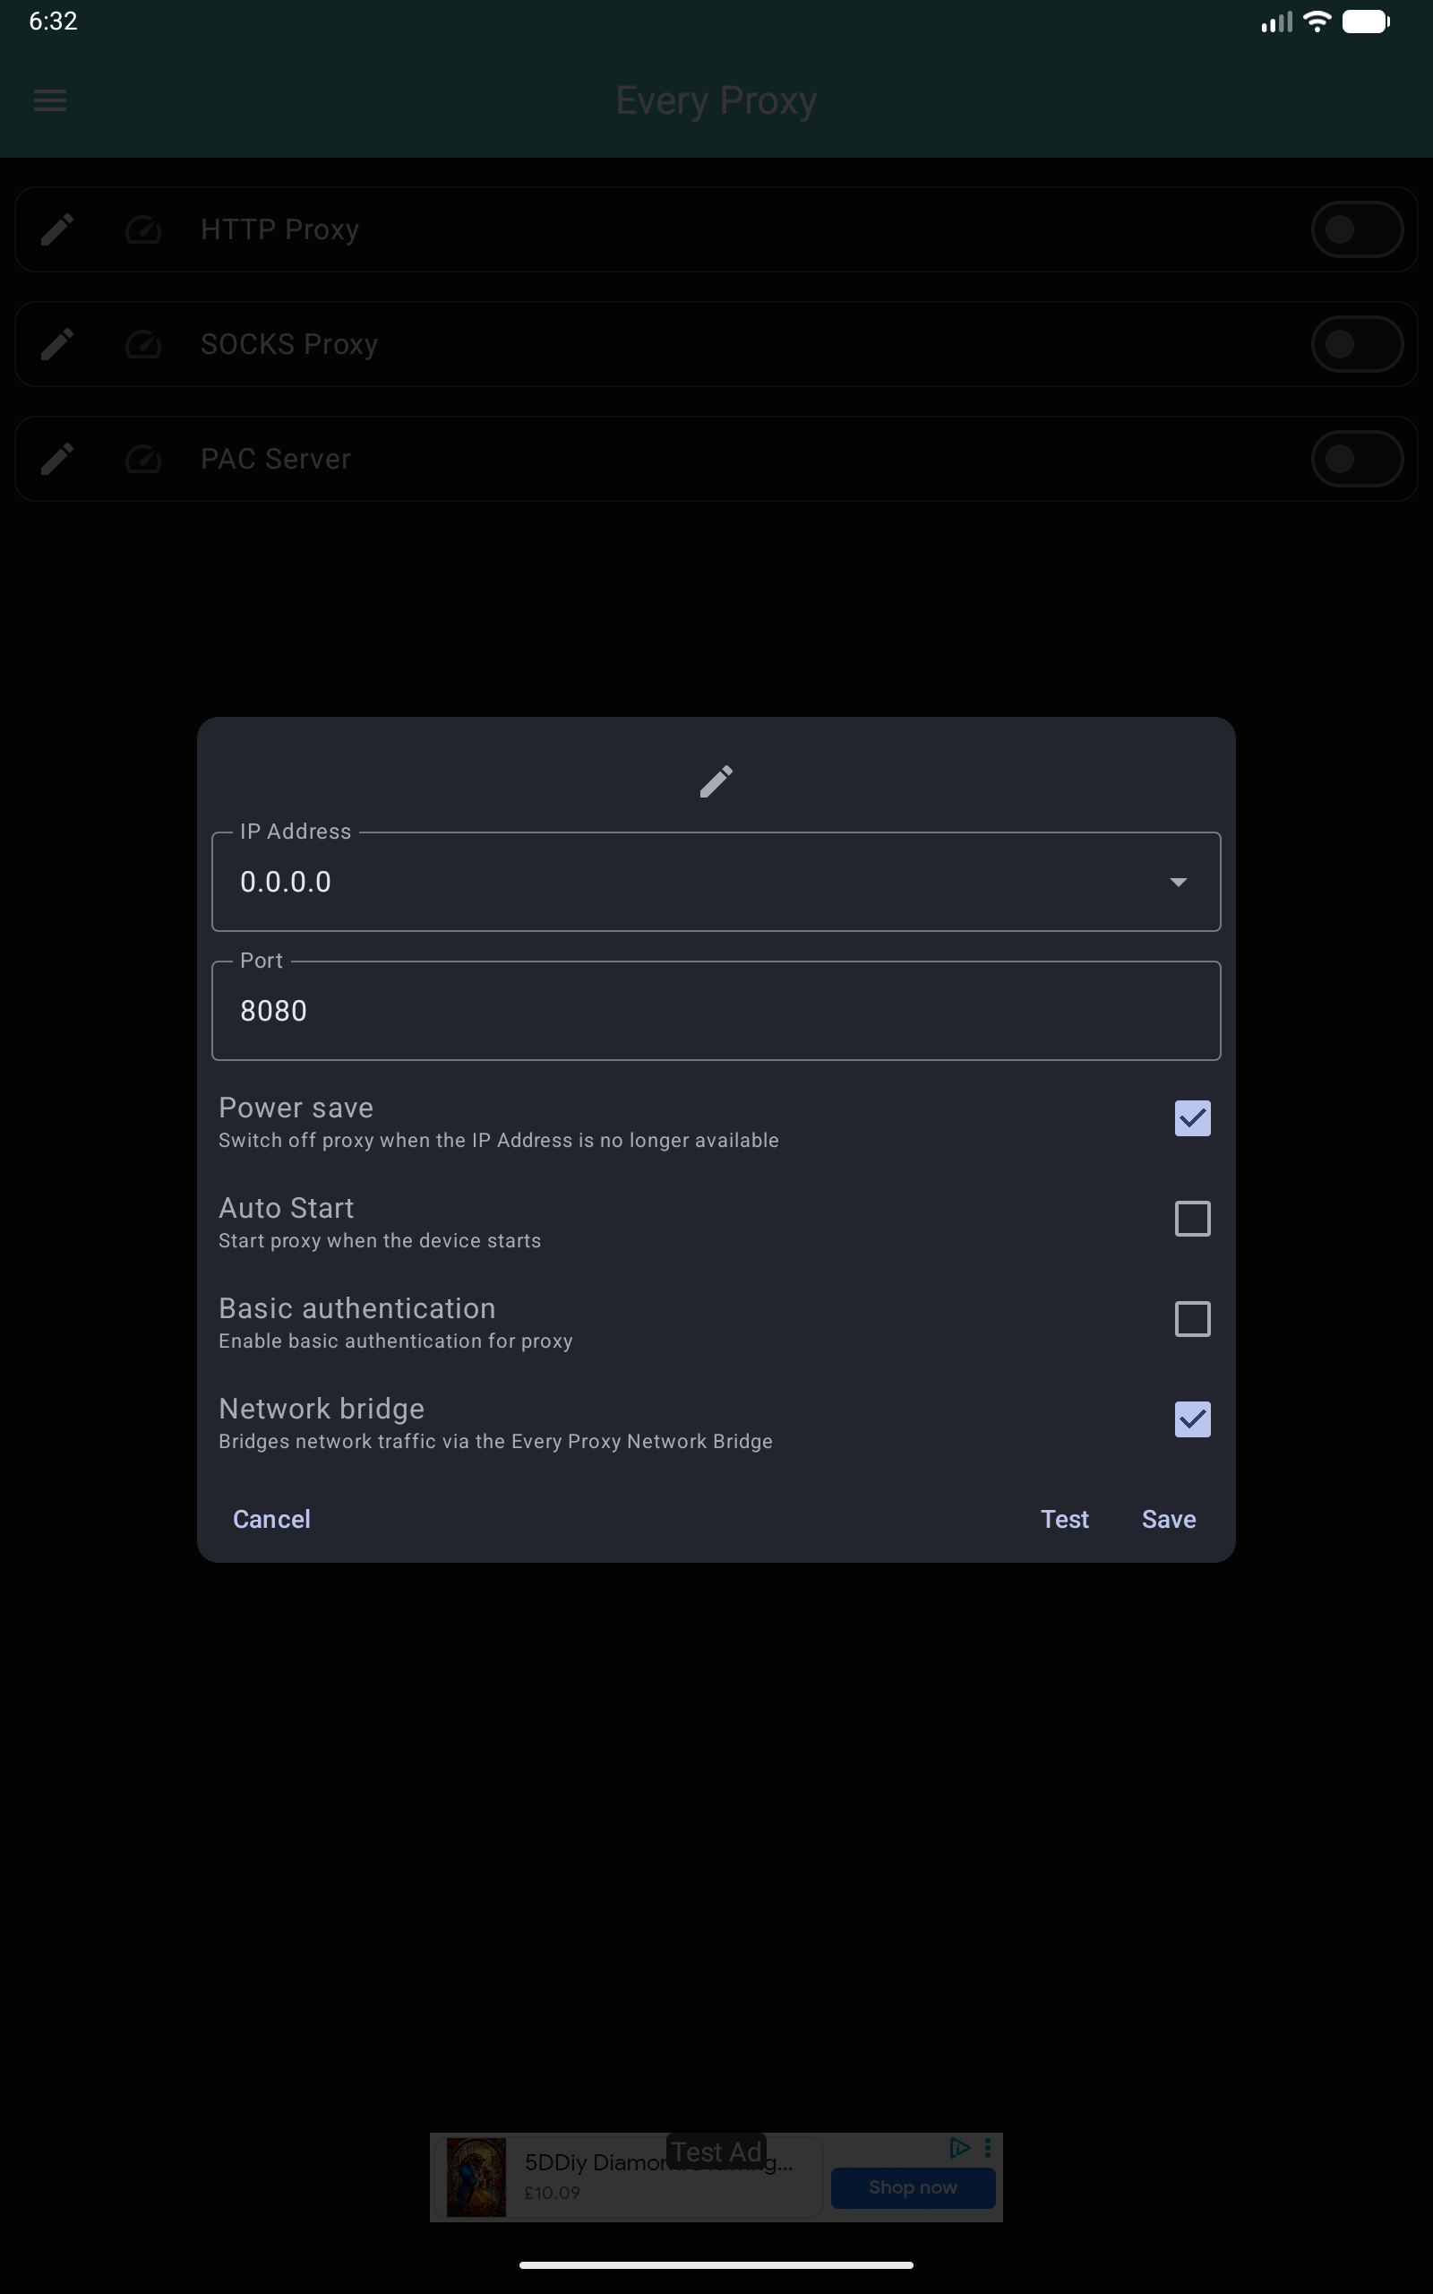Open the hamburger navigation menu
This screenshot has width=1433, height=2294.
coord(50,100)
